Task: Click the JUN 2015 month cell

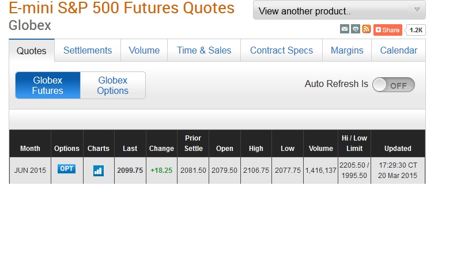Action: coord(30,171)
